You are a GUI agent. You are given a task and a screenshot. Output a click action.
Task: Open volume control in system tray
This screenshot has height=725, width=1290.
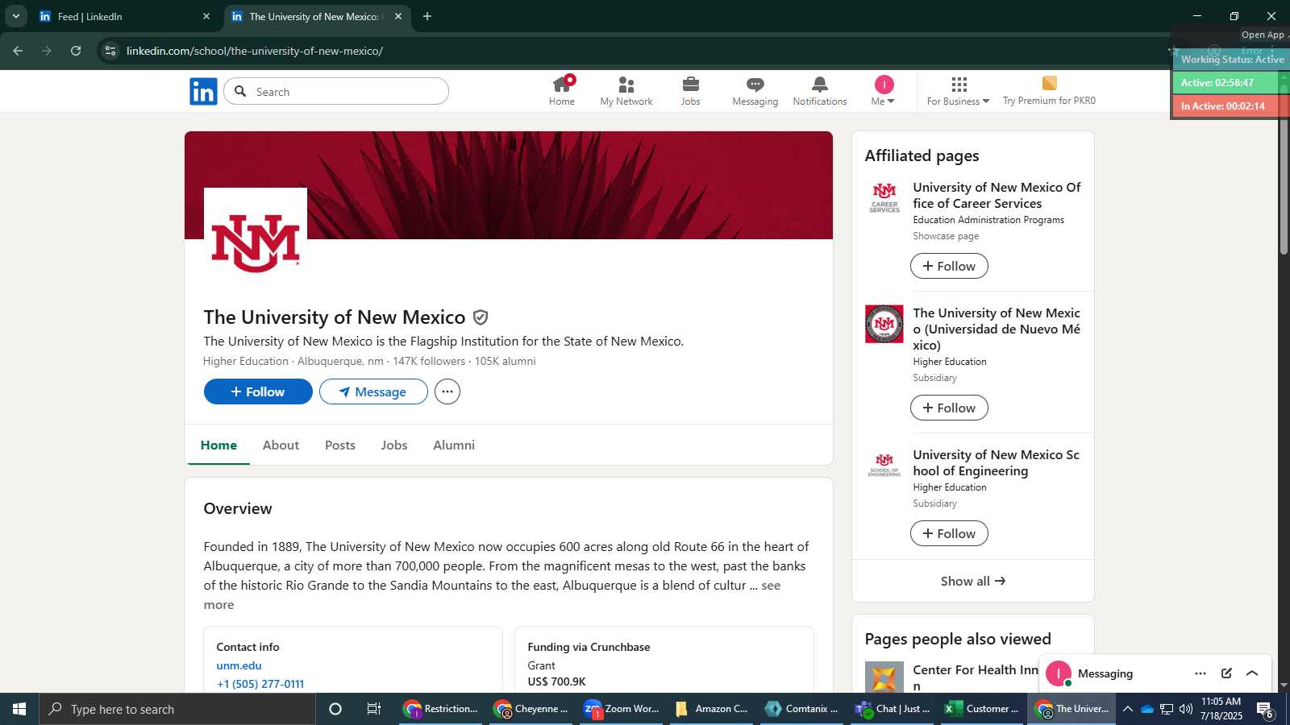click(1186, 709)
